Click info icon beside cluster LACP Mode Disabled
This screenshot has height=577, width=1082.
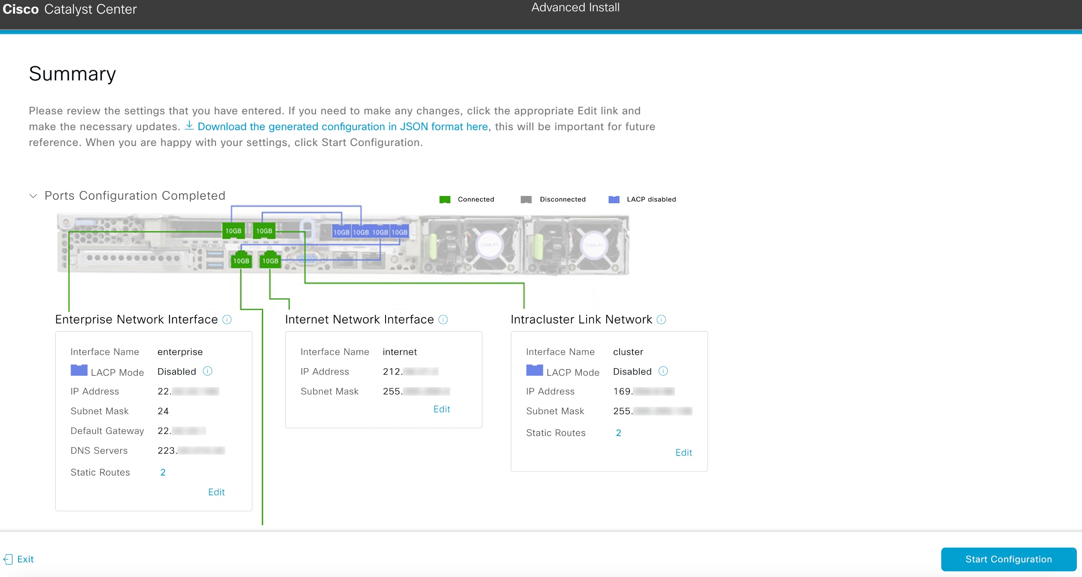click(x=663, y=371)
